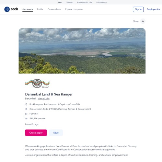
Task: Click the share arrow icon
Action: [x=143, y=21]
